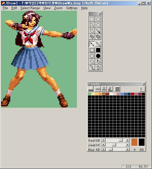Screen dimensions: 152x169
Task: Click the Red slider thumb
Action: tap(121, 140)
